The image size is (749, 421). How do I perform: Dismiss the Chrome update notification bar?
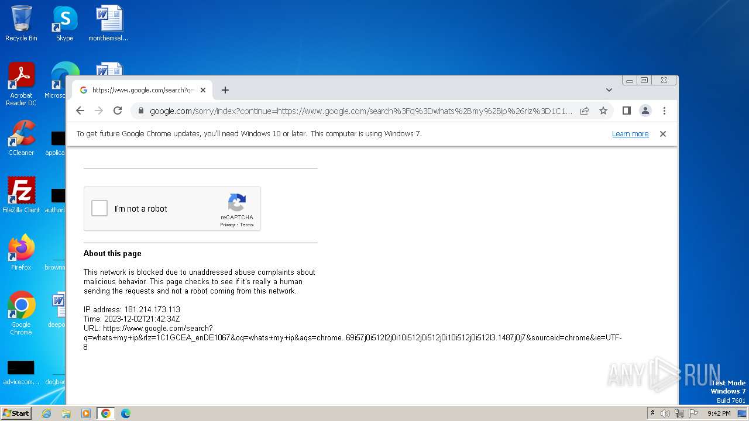point(663,134)
